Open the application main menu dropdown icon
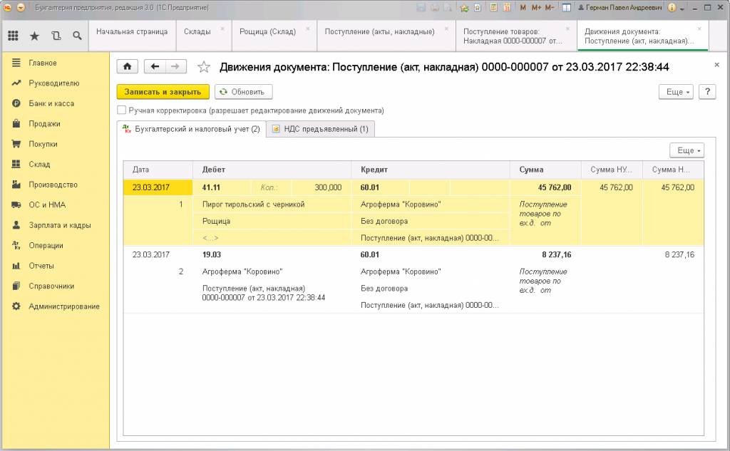Image resolution: width=730 pixels, height=451 pixels. coord(21,7)
